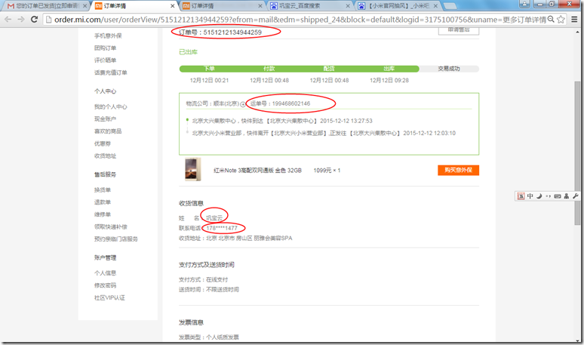Click the browser back arrow
This screenshot has height=345, width=584.
click(8, 20)
